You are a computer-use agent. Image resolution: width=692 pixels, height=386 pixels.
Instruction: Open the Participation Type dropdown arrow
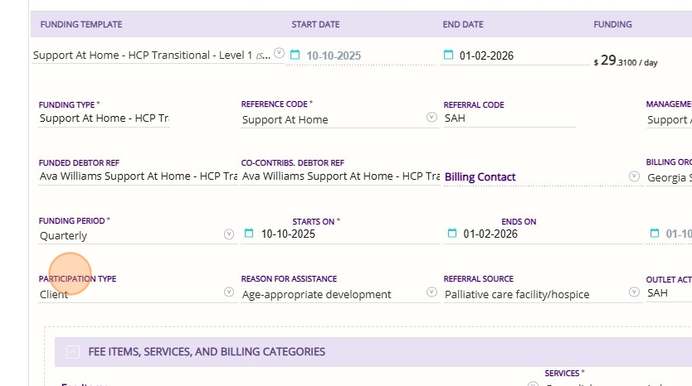tap(229, 292)
